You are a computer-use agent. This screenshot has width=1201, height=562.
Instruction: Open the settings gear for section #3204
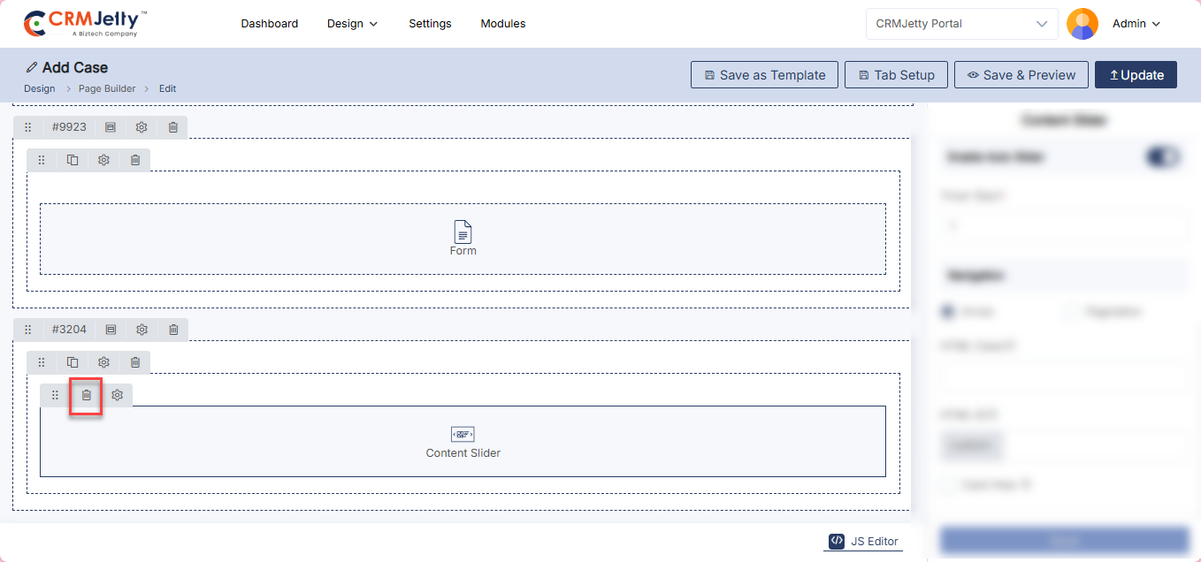coord(142,330)
